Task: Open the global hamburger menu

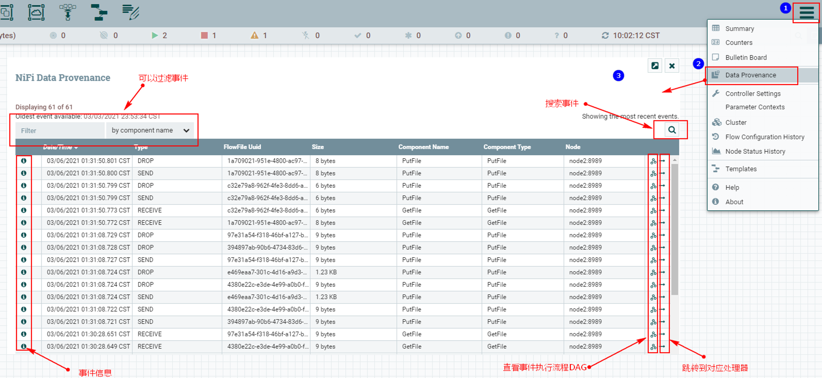Action: (x=806, y=12)
